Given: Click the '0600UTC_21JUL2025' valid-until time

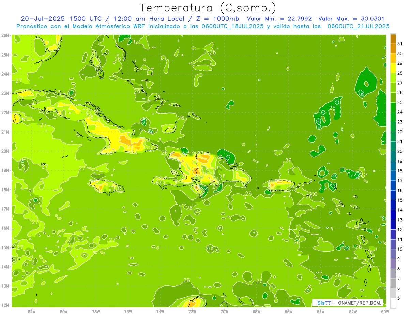Looking at the screenshot, I should click(x=359, y=26).
